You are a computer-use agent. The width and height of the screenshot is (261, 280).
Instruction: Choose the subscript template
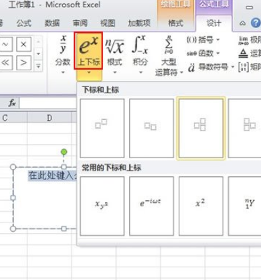[151, 128]
